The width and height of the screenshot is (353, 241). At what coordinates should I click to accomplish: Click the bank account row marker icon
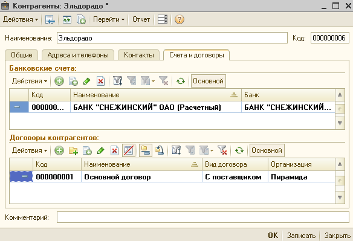tap(17, 107)
